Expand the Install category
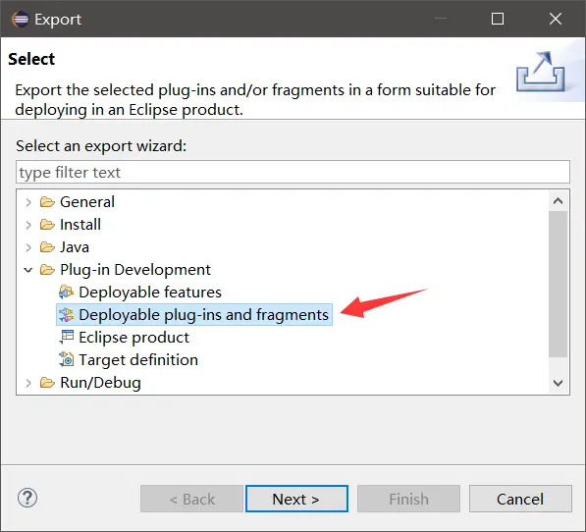The width and height of the screenshot is (586, 532). tap(28, 225)
